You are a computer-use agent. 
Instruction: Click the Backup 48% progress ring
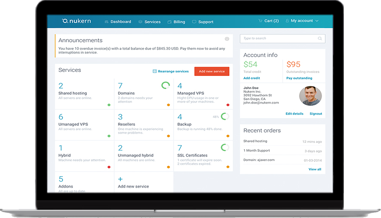(225, 116)
